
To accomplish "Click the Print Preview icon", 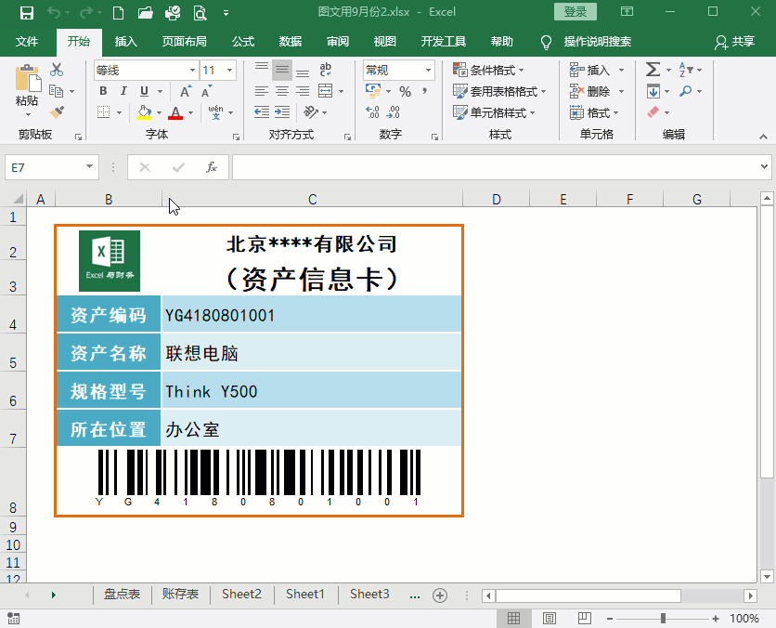I will (200, 12).
